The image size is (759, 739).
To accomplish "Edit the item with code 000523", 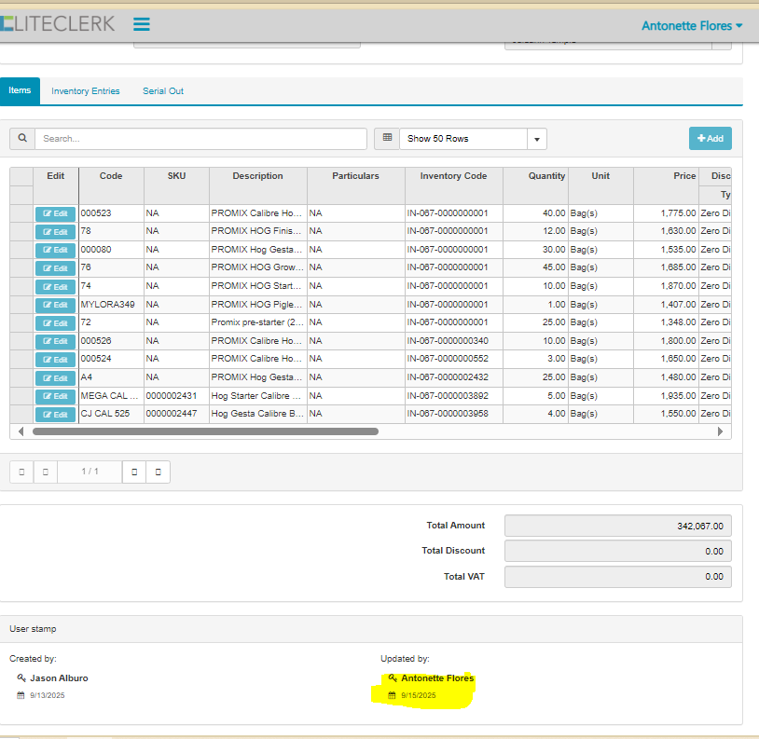I will (56, 213).
